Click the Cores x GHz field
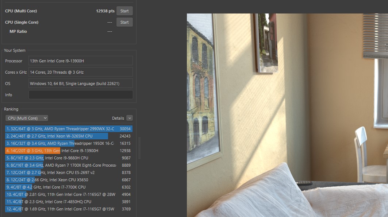 point(81,72)
